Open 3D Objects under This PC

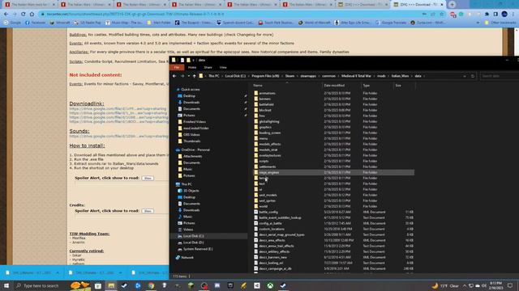pos(191,191)
